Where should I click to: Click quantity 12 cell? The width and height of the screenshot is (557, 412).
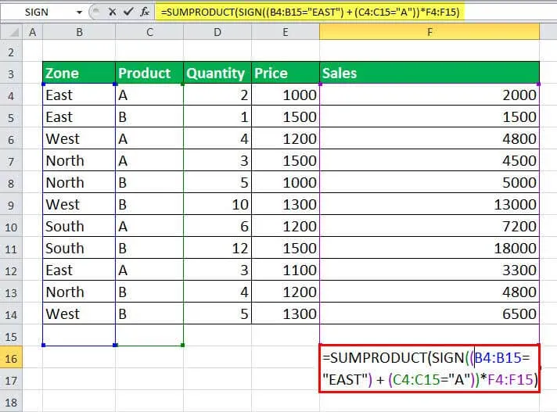click(x=217, y=248)
